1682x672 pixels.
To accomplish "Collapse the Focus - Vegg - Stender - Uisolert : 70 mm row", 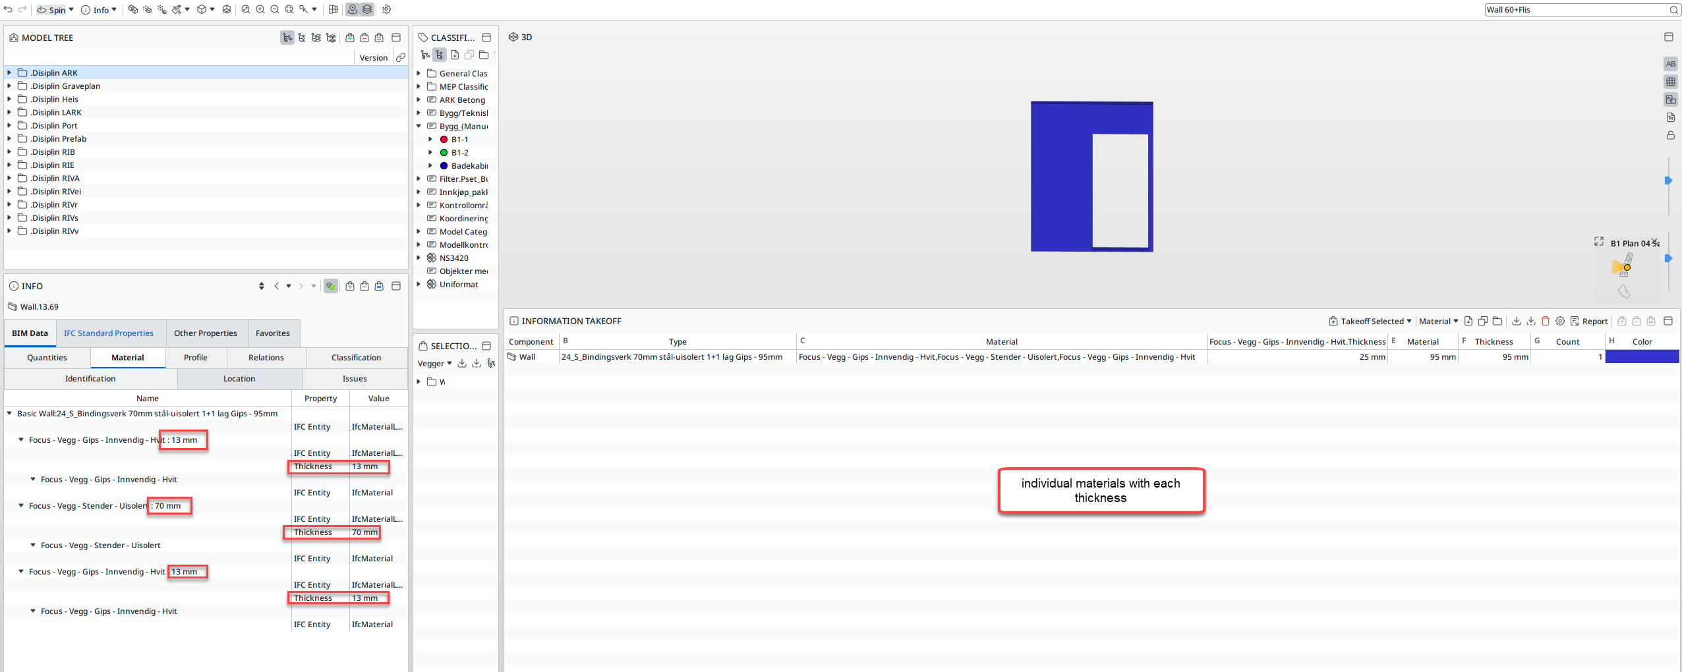I will click(x=21, y=505).
